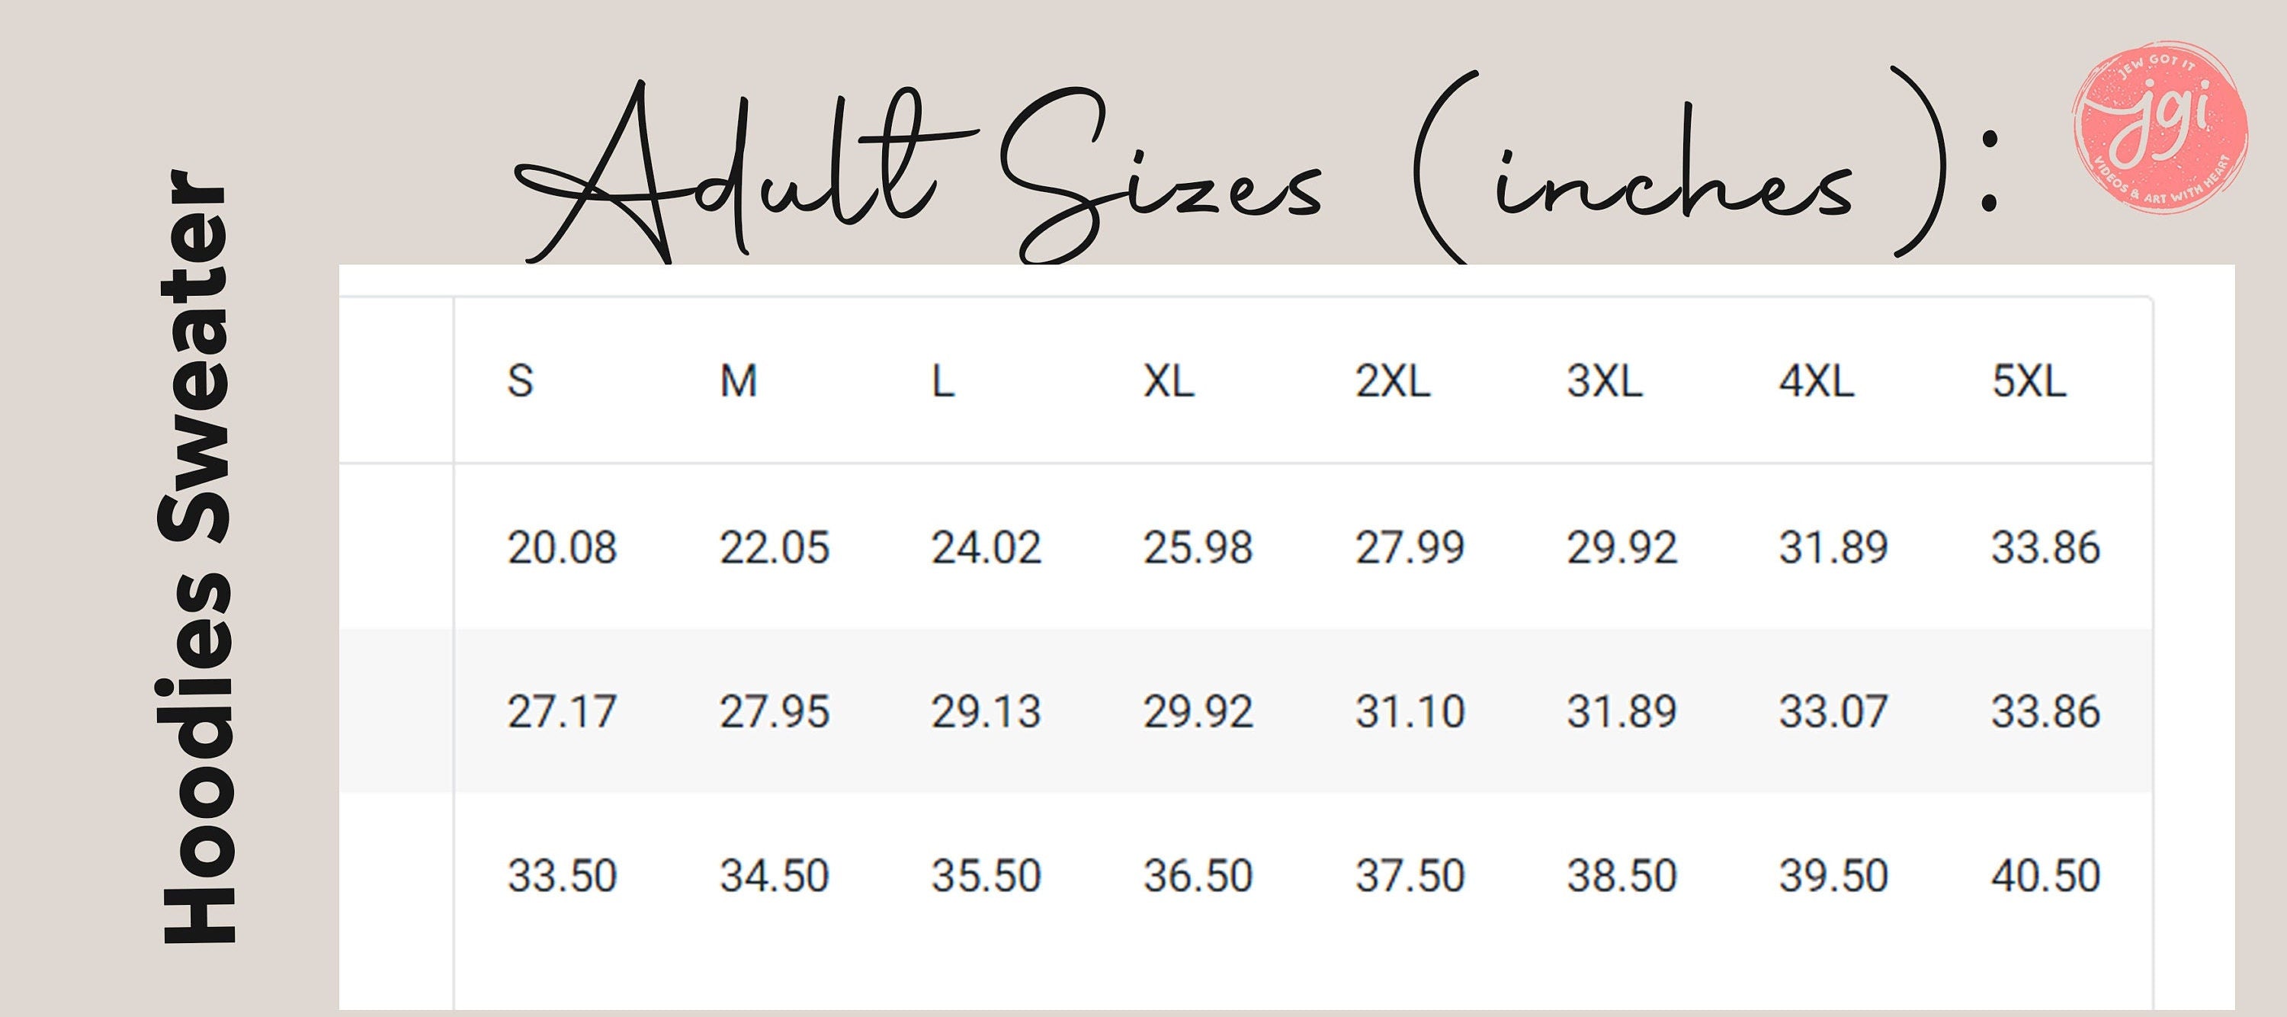
Task: Click the 27.99 value under 2XL
Action: (1410, 547)
